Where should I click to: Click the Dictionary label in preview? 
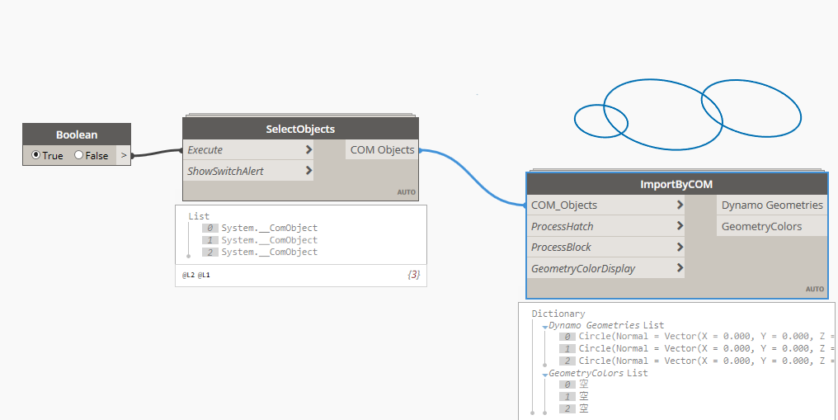(558, 314)
